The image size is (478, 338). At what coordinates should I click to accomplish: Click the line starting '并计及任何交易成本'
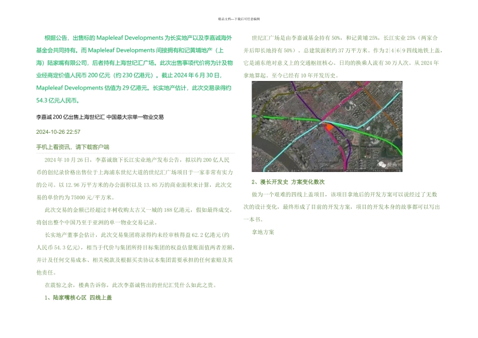(134, 260)
